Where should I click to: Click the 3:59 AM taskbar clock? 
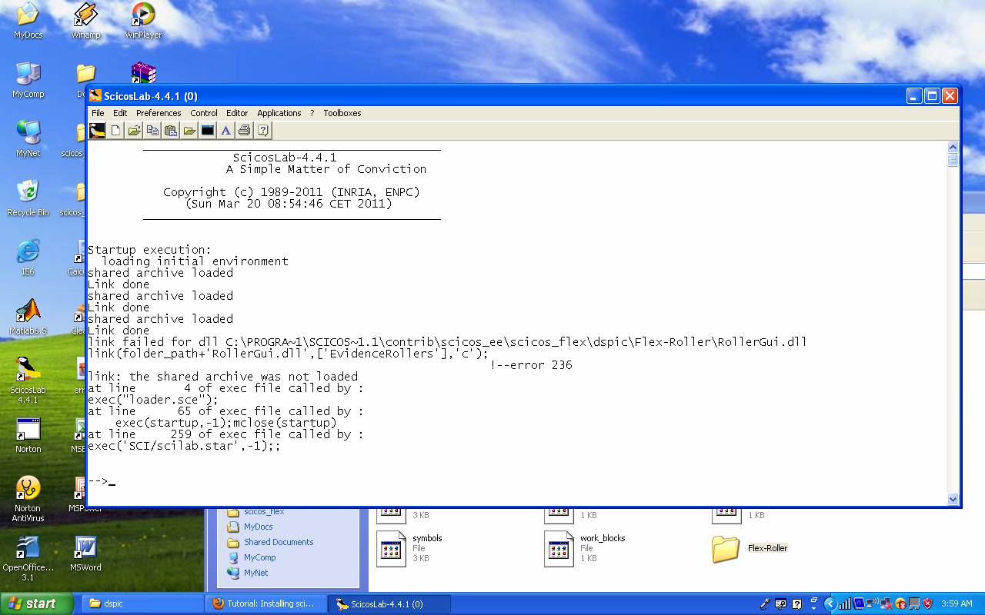tap(957, 604)
